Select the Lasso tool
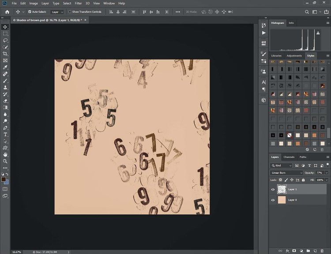This screenshot has width=331, height=254. click(5, 40)
